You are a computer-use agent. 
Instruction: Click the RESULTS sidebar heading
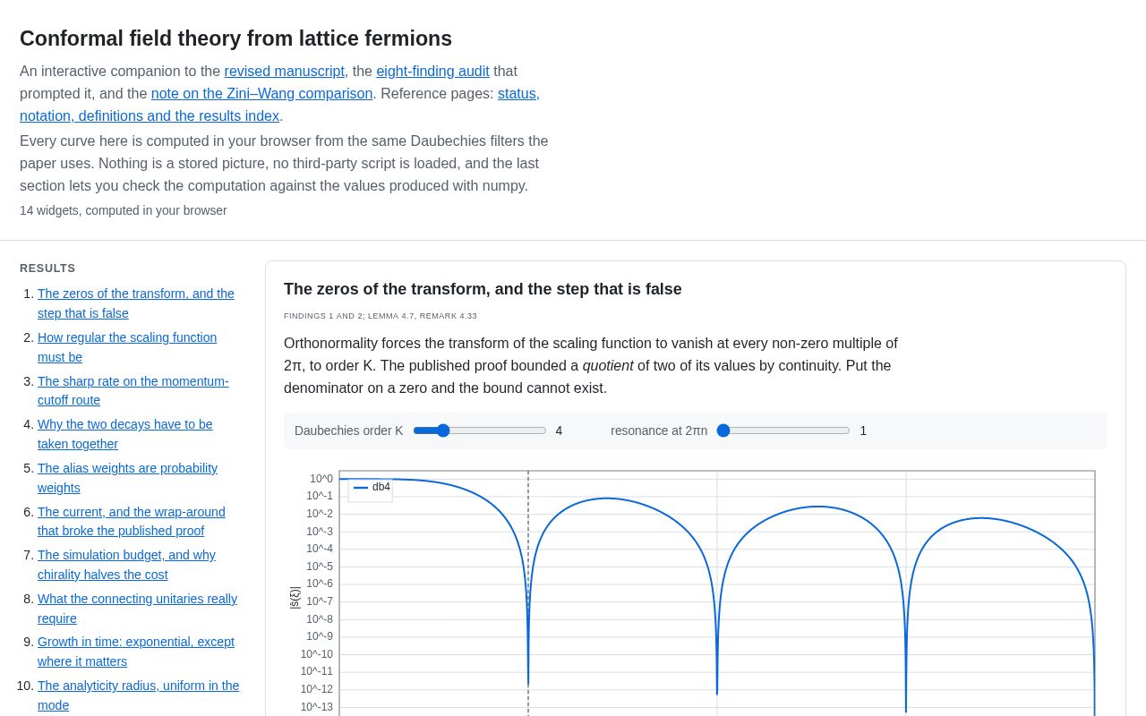[x=47, y=268]
